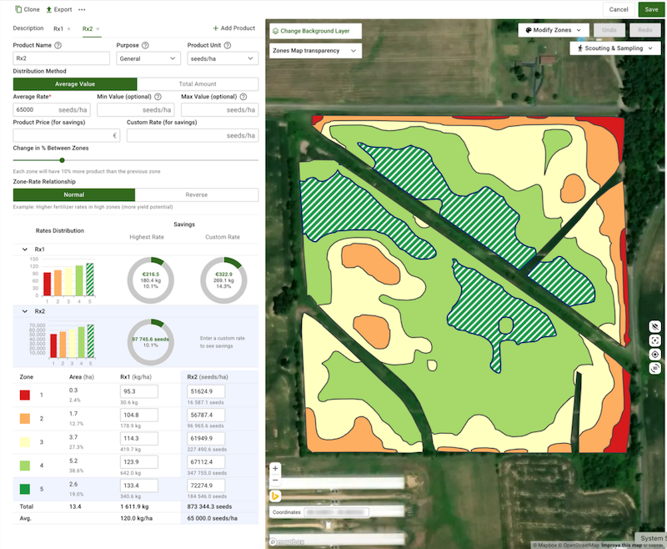
Task: Click Add Product
Action: (x=234, y=28)
